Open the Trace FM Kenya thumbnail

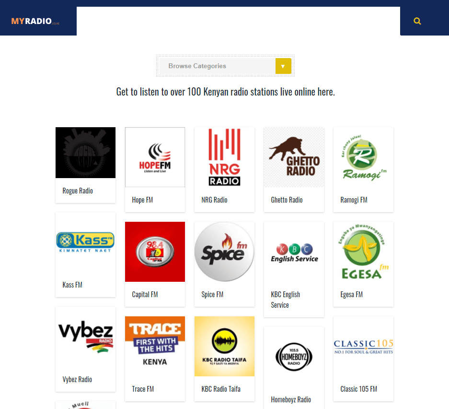[x=155, y=346]
